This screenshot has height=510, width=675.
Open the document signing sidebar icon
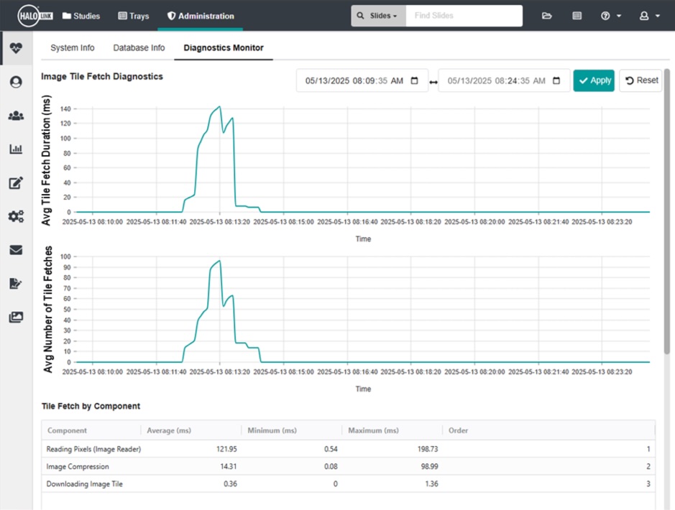[x=16, y=284]
